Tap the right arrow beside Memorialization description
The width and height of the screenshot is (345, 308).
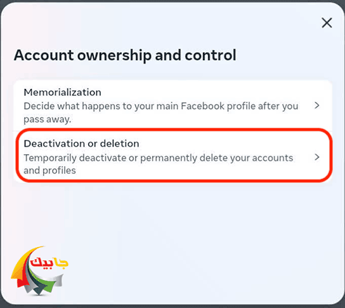click(x=317, y=105)
